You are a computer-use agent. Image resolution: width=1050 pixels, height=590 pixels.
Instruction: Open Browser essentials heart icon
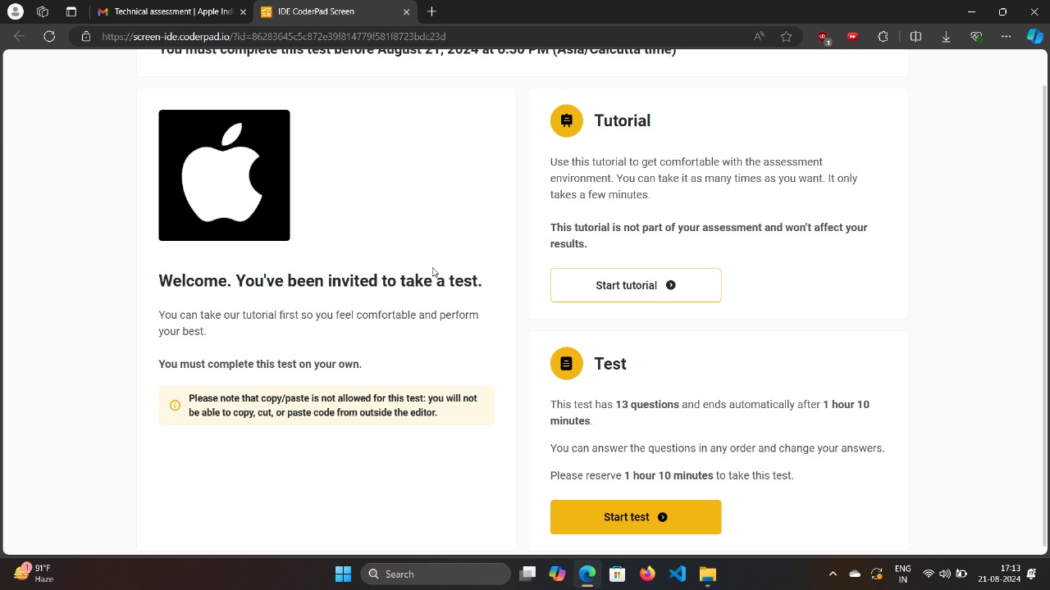pos(976,36)
